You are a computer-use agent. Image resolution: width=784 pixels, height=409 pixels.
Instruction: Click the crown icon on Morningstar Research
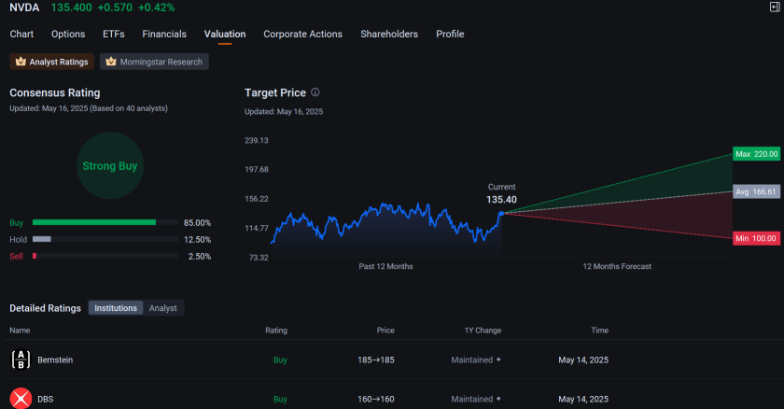point(111,62)
